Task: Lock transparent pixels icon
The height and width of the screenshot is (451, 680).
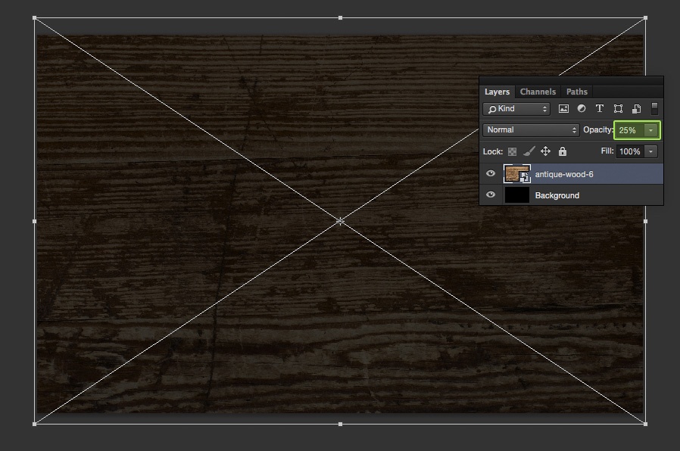Action: point(513,151)
